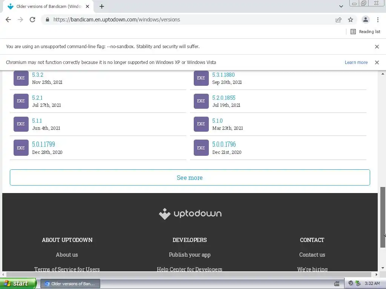Click the first system tray notification icon
Viewport: 386px width, 289px height.
(351, 283)
